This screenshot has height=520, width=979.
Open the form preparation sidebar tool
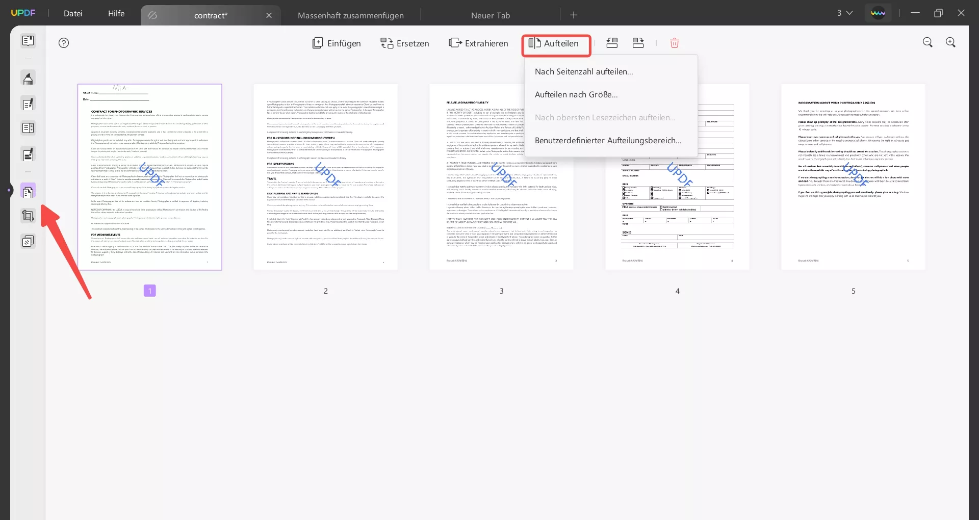tap(28, 128)
